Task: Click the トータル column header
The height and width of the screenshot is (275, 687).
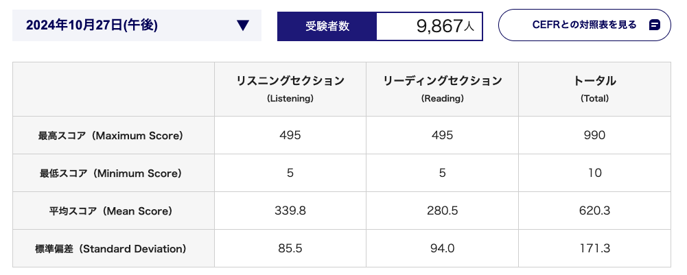Action: coord(594,89)
